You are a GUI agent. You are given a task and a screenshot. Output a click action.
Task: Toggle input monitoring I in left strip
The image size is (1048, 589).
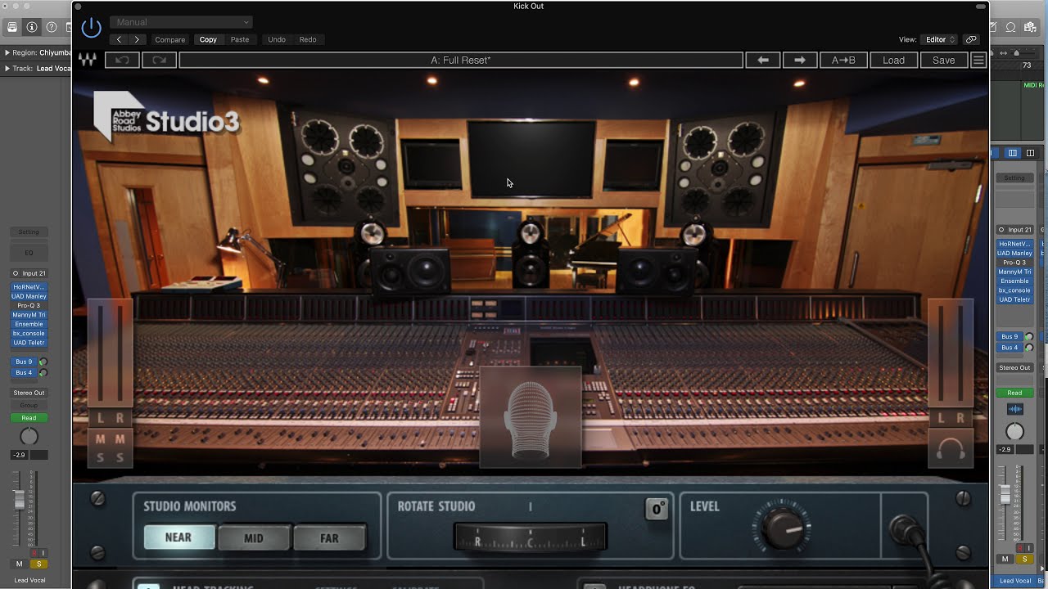43,553
